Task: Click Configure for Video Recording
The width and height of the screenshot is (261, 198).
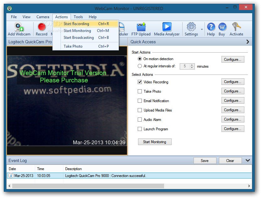Action: [233, 82]
